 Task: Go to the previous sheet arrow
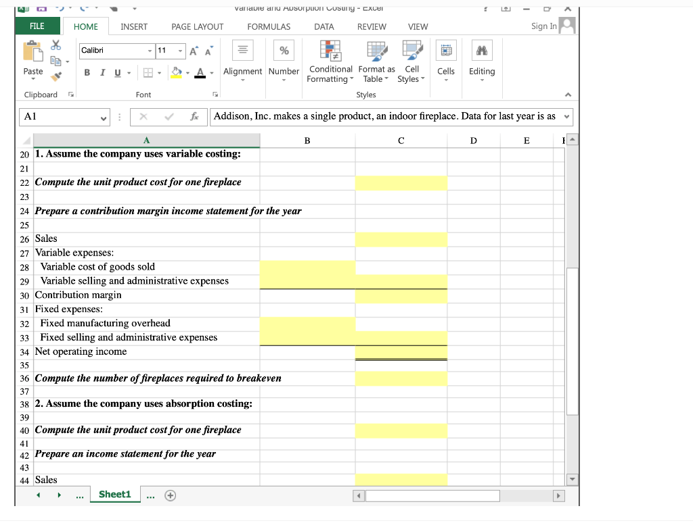click(39, 495)
